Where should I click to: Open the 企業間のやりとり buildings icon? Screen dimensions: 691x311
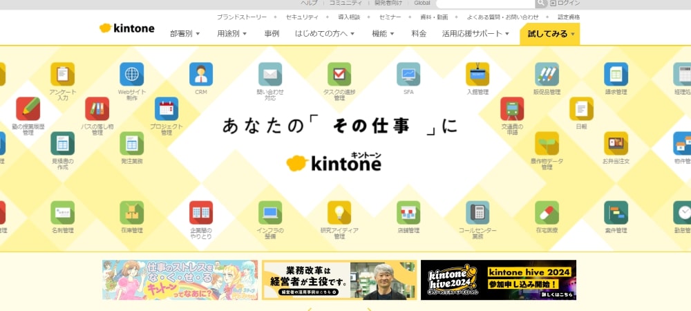201,213
